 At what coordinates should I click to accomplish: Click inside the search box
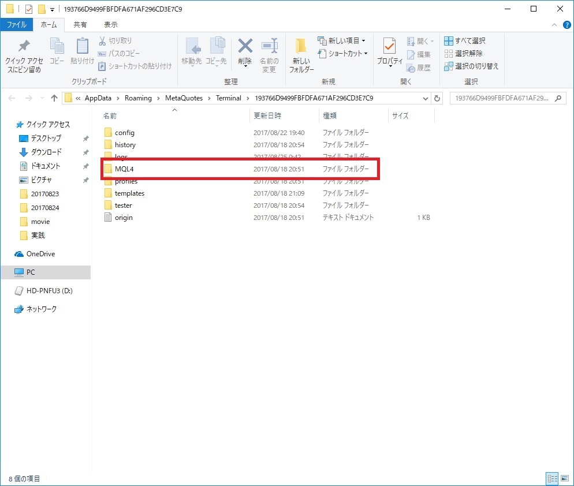508,98
